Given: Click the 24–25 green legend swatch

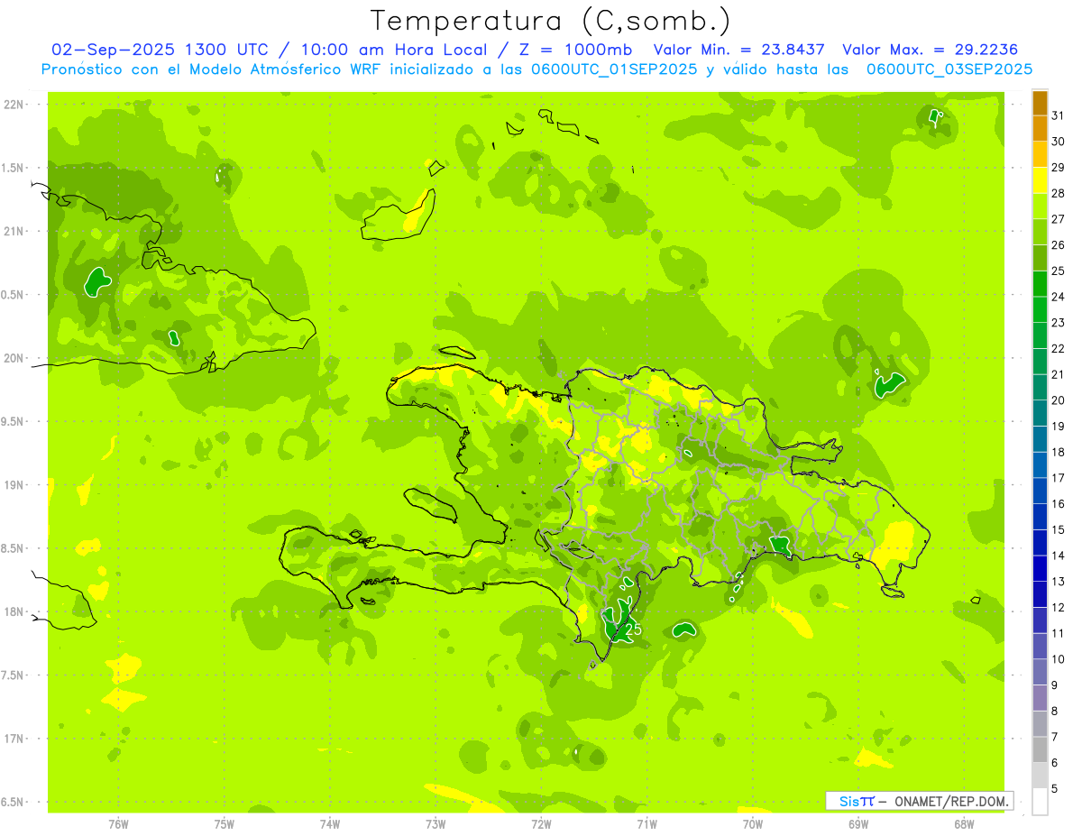Looking at the screenshot, I should click(1040, 284).
